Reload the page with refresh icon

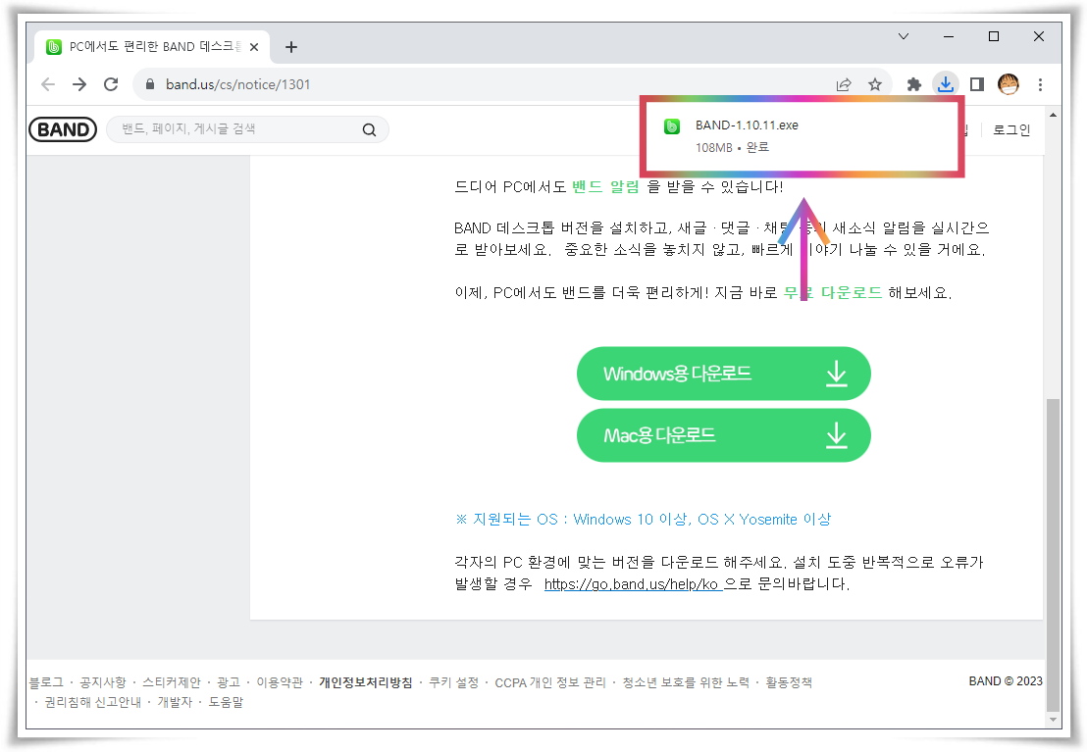[x=111, y=84]
